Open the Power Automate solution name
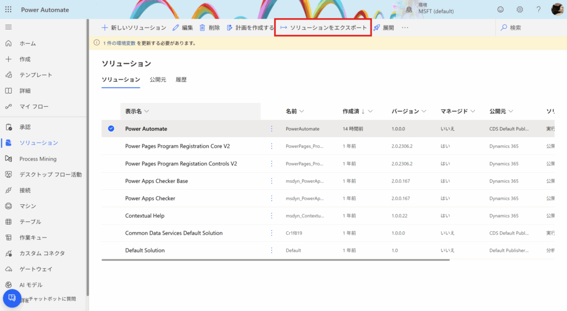567x311 pixels. tap(146, 128)
